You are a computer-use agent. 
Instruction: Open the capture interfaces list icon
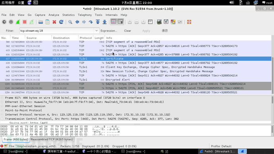[x=4, y=22]
